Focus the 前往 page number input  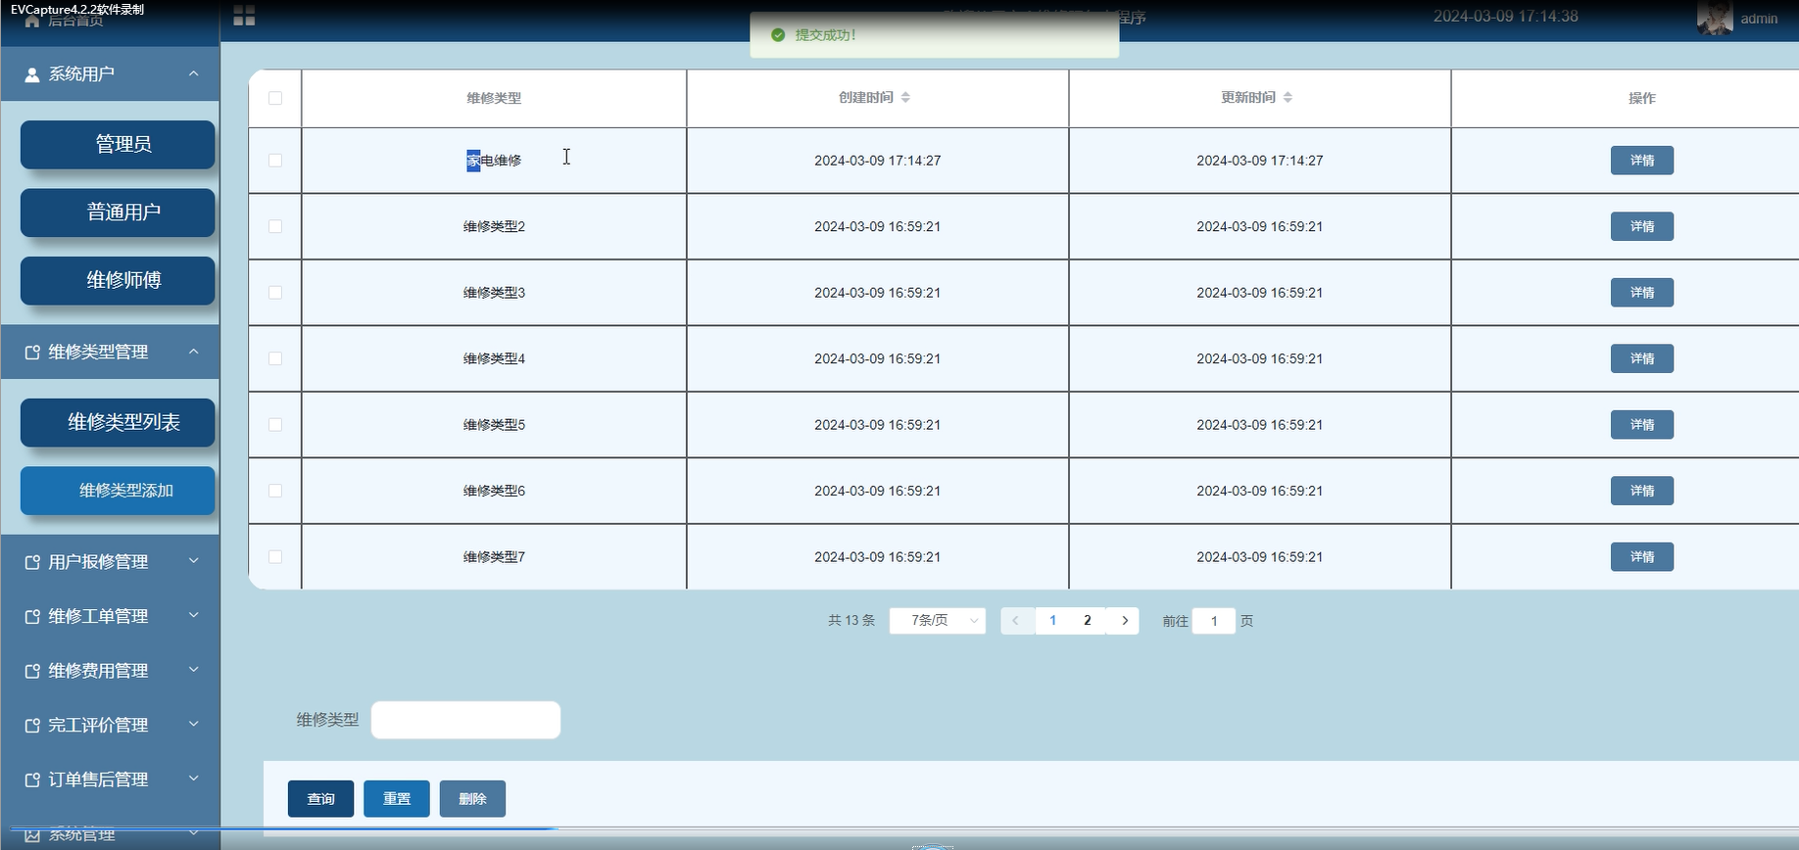pos(1214,621)
